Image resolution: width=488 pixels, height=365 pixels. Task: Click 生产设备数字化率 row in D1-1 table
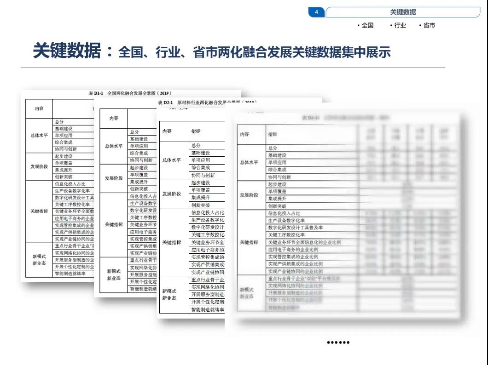[74, 191]
